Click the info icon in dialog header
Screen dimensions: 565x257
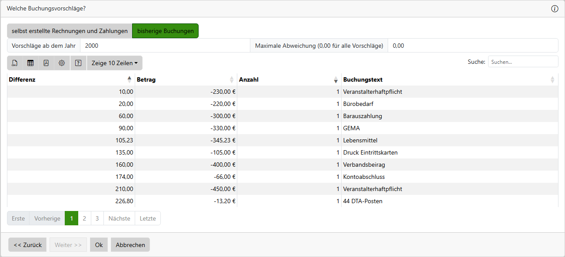coord(555,9)
